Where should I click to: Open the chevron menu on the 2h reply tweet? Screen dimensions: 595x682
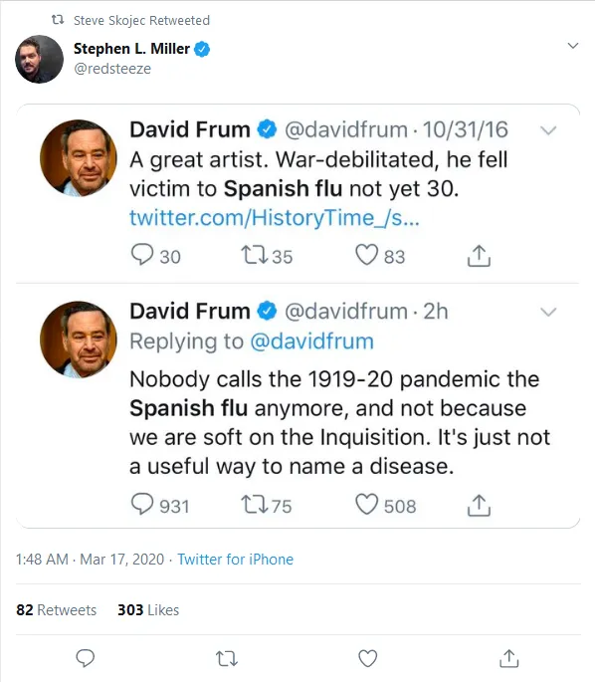548,312
